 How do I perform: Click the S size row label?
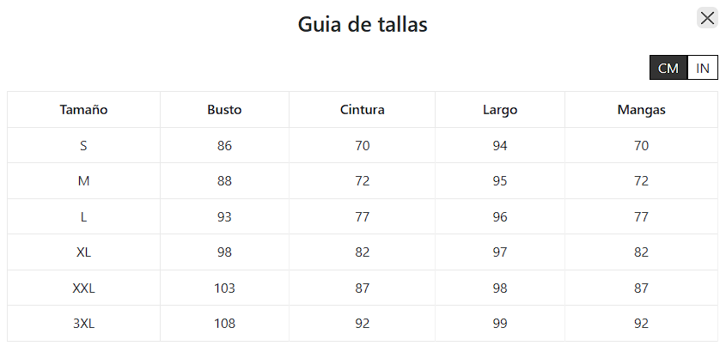point(83,146)
